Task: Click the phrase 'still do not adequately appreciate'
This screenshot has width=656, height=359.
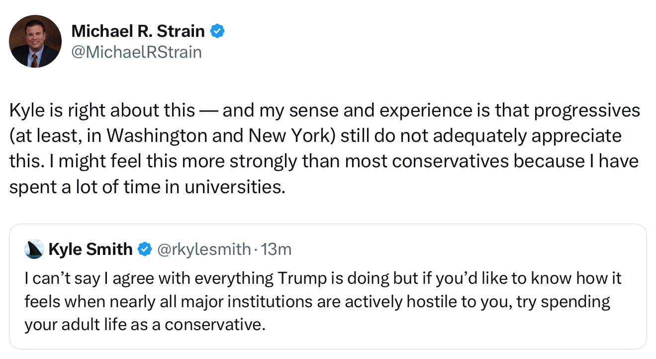Action: click(x=481, y=135)
